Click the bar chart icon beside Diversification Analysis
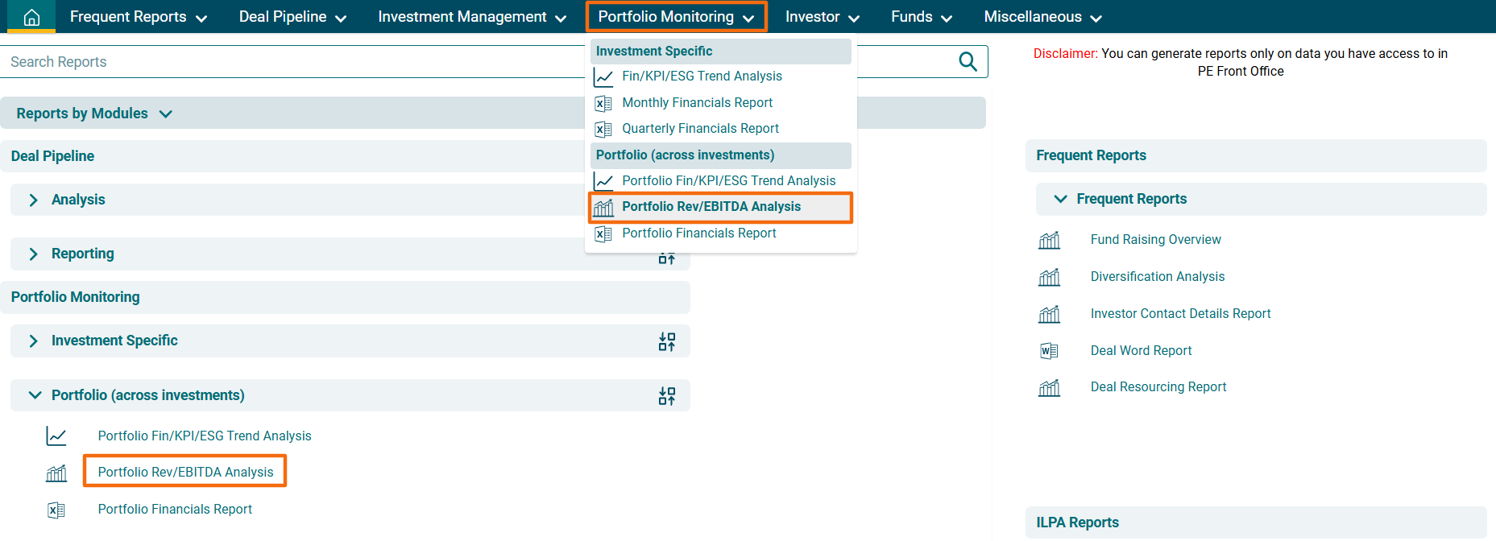Image resolution: width=1496 pixels, height=541 pixels. click(1049, 277)
